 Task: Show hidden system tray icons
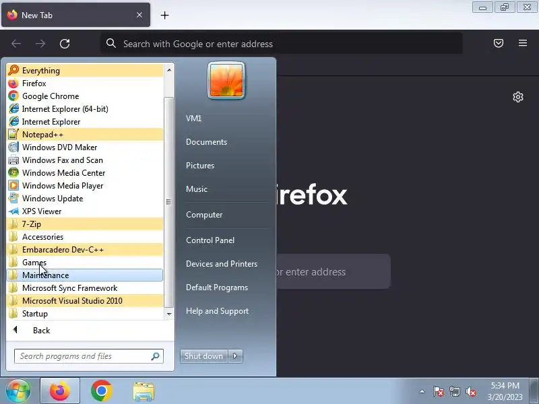422,391
